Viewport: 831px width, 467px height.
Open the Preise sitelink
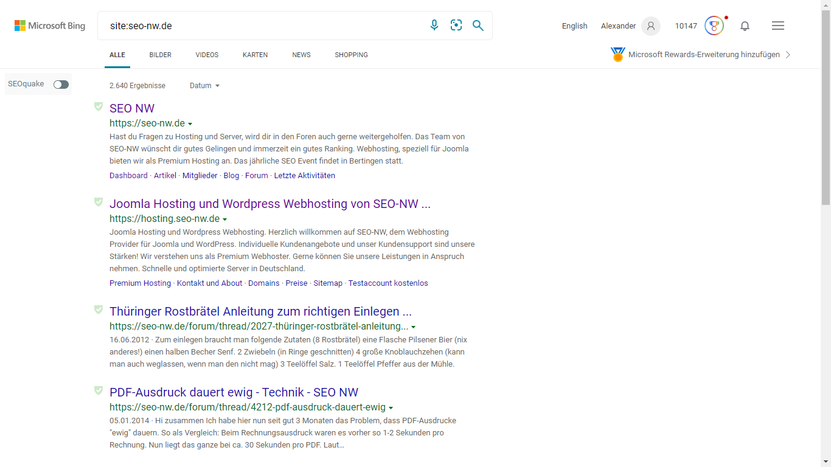point(297,283)
